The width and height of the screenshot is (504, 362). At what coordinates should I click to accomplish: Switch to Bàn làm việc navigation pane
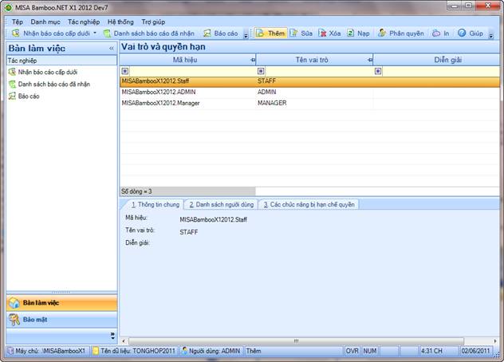point(61,303)
